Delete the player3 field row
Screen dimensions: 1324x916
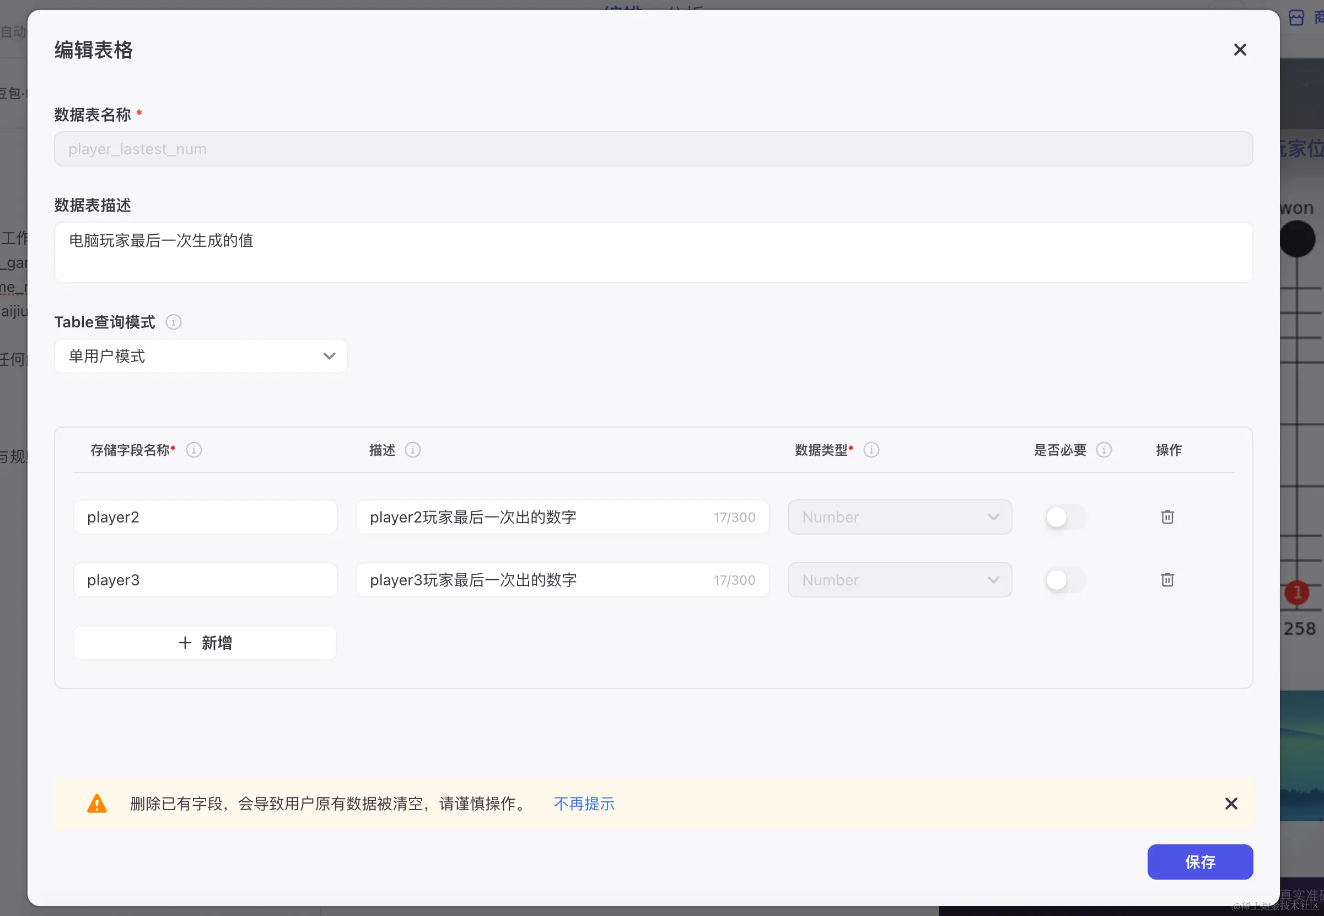[1167, 580]
